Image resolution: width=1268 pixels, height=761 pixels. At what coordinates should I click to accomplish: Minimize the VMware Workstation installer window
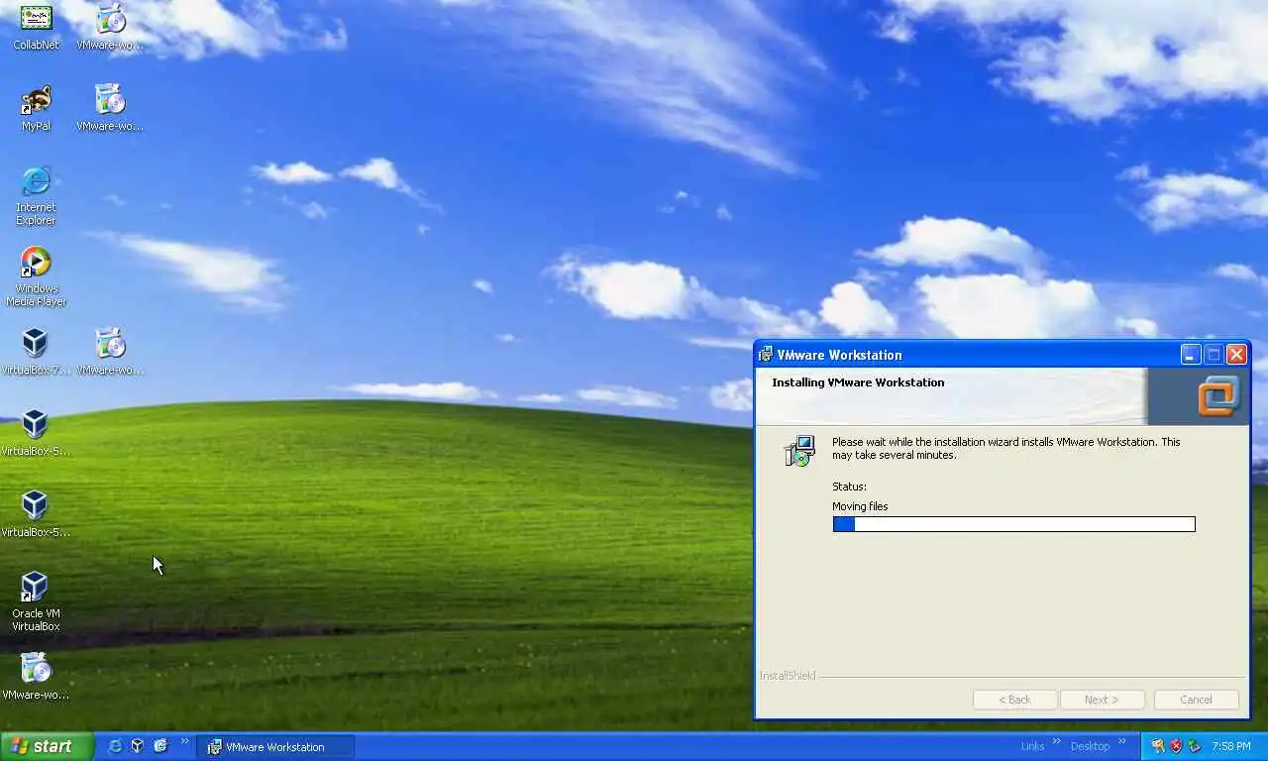pyautogui.click(x=1191, y=355)
